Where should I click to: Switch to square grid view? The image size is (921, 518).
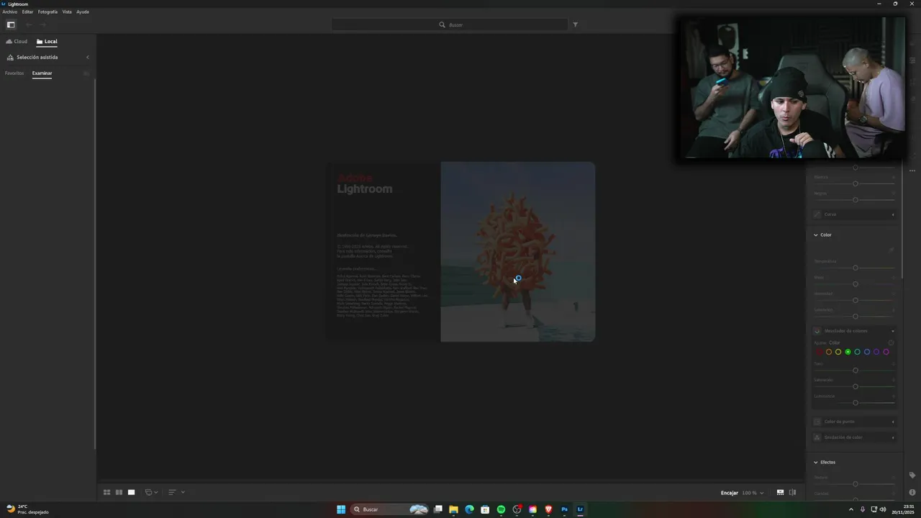pos(119,492)
